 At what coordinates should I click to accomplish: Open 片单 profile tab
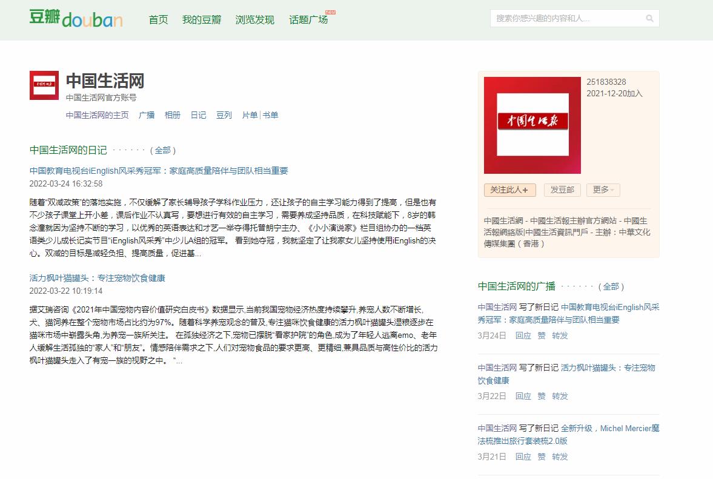pos(250,116)
